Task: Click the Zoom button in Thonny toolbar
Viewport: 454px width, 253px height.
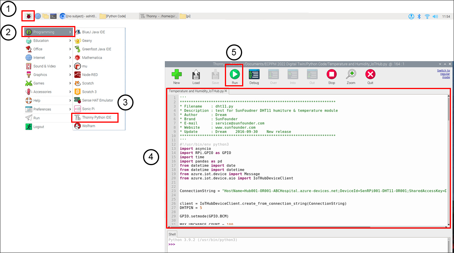Action: 351,77
